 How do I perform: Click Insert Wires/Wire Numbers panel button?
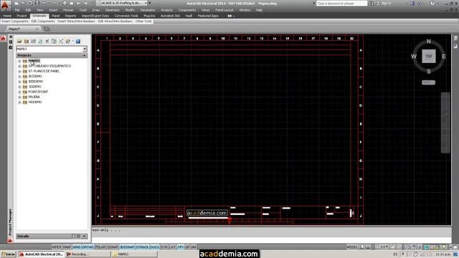tap(76, 21)
